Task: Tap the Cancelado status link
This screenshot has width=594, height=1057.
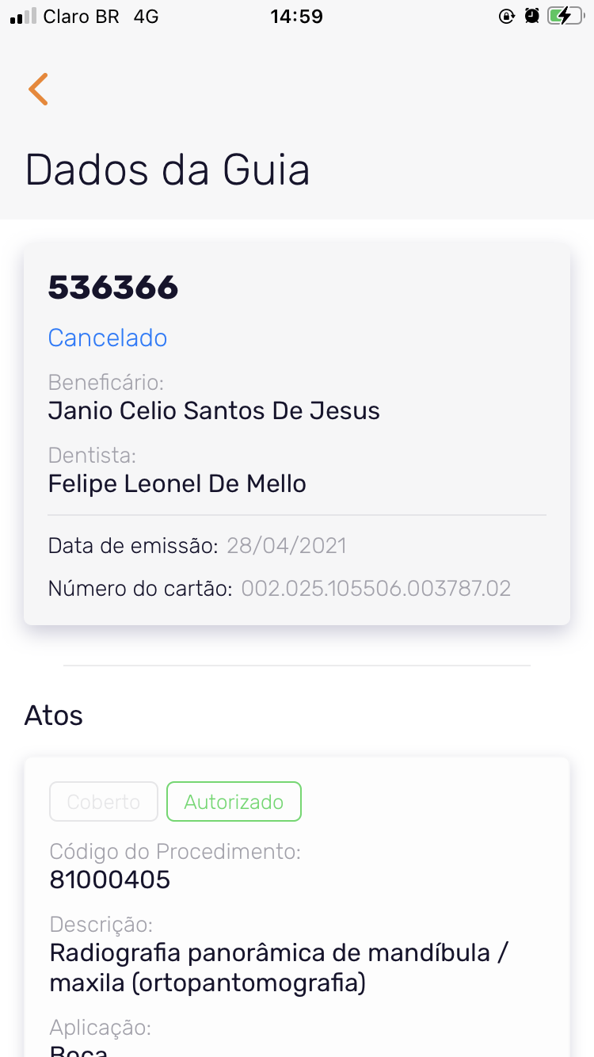Action: pyautogui.click(x=108, y=338)
